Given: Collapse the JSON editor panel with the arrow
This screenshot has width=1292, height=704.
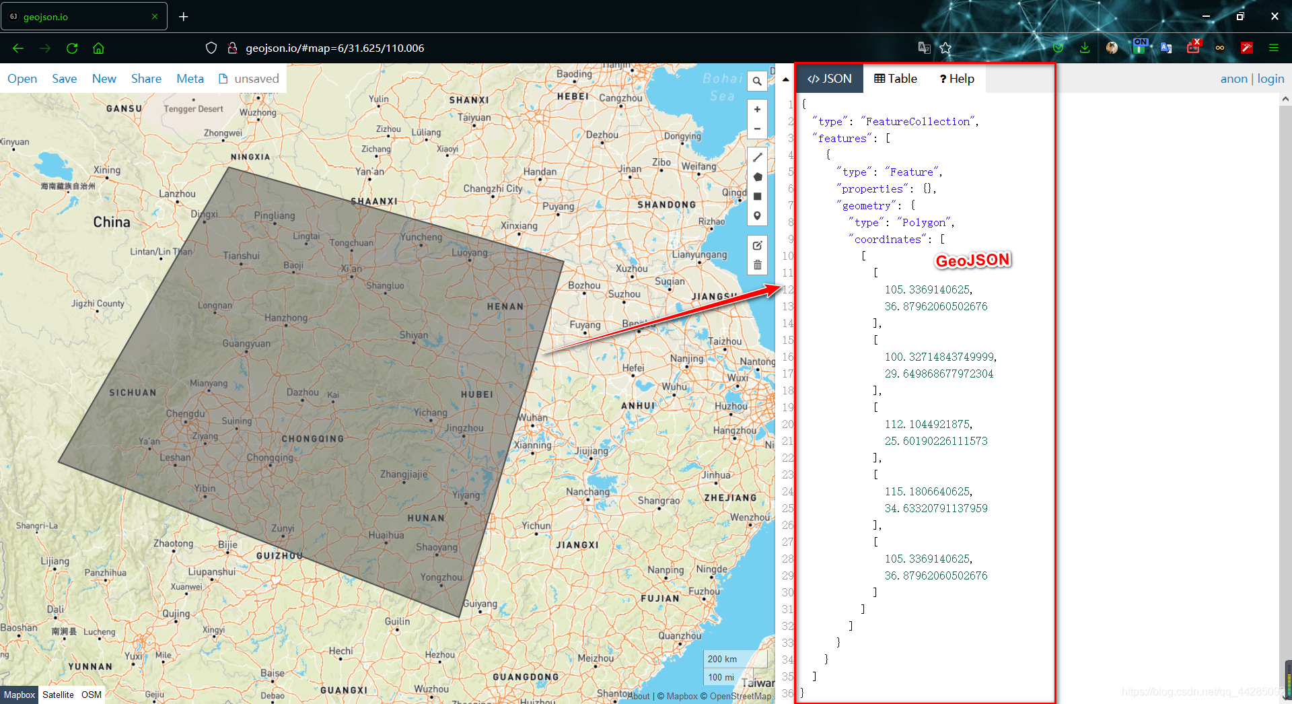Looking at the screenshot, I should point(785,79).
